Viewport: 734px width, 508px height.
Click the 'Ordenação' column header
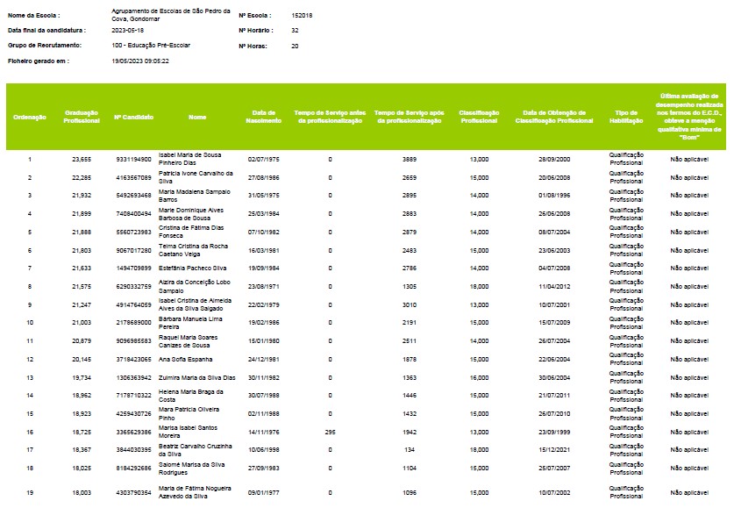click(30, 117)
